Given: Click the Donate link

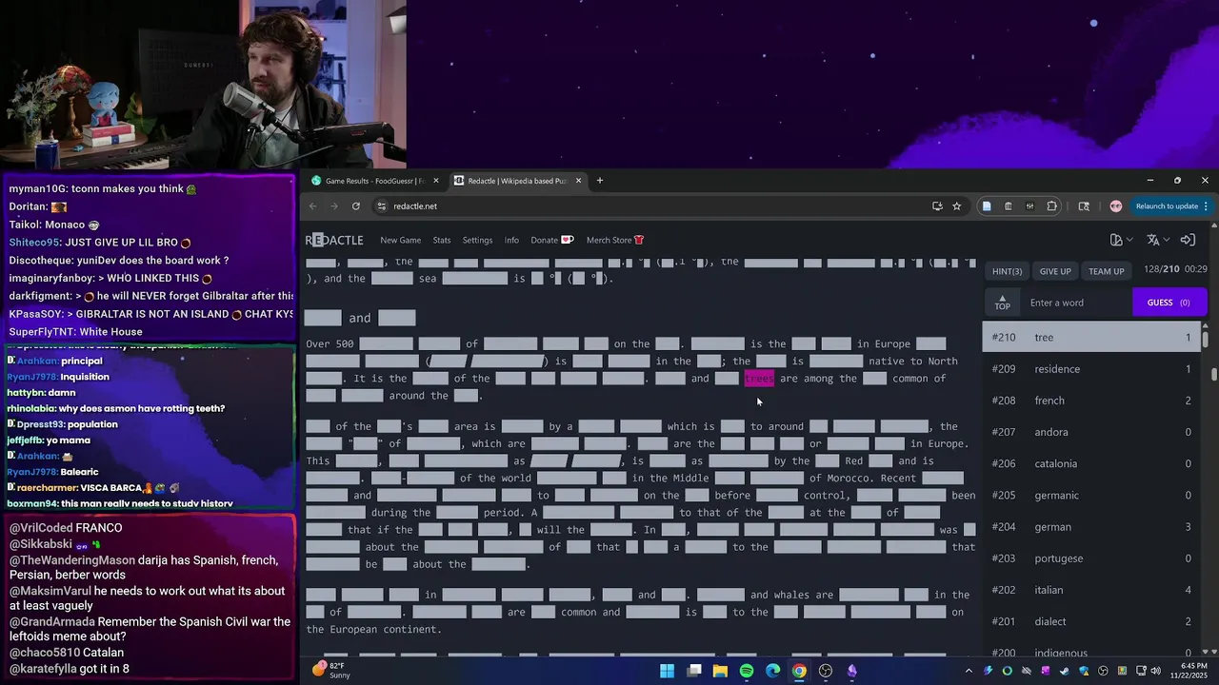Looking at the screenshot, I should point(551,240).
